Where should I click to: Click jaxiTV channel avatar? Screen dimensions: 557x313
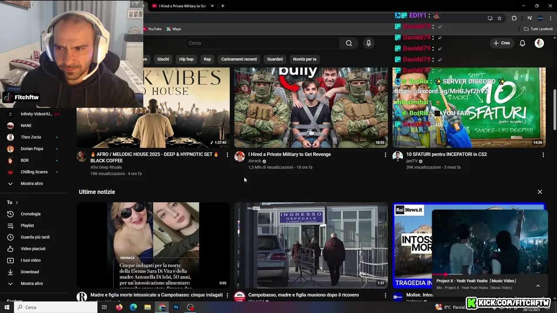(x=398, y=156)
